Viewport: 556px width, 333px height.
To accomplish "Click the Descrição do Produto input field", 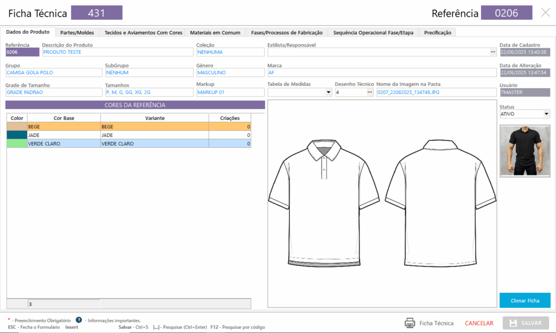I will click(x=117, y=52).
